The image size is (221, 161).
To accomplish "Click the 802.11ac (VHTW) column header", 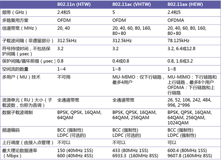I will 131,4.
